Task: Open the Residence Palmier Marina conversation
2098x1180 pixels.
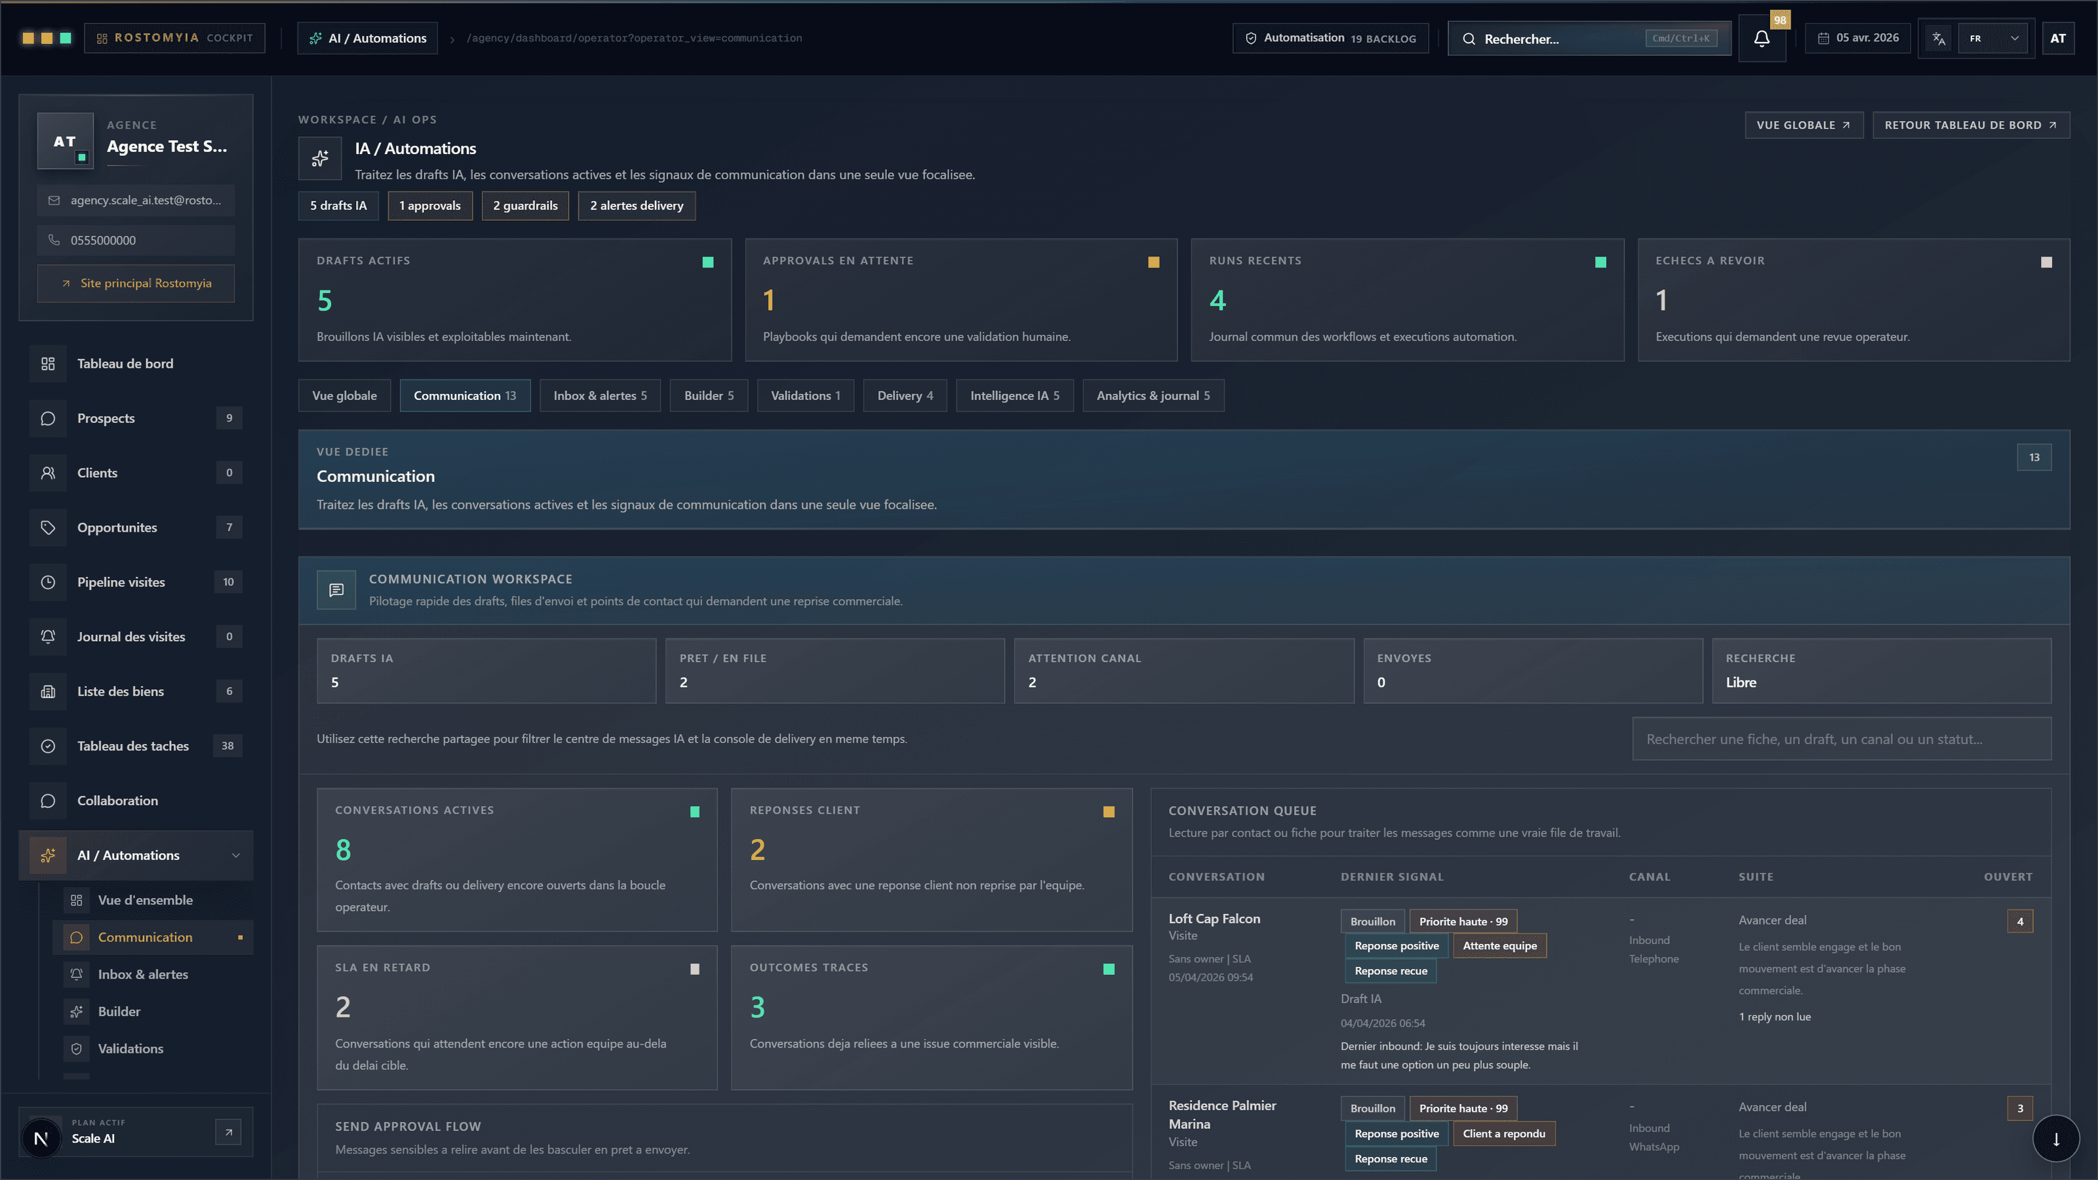Action: click(1221, 1115)
